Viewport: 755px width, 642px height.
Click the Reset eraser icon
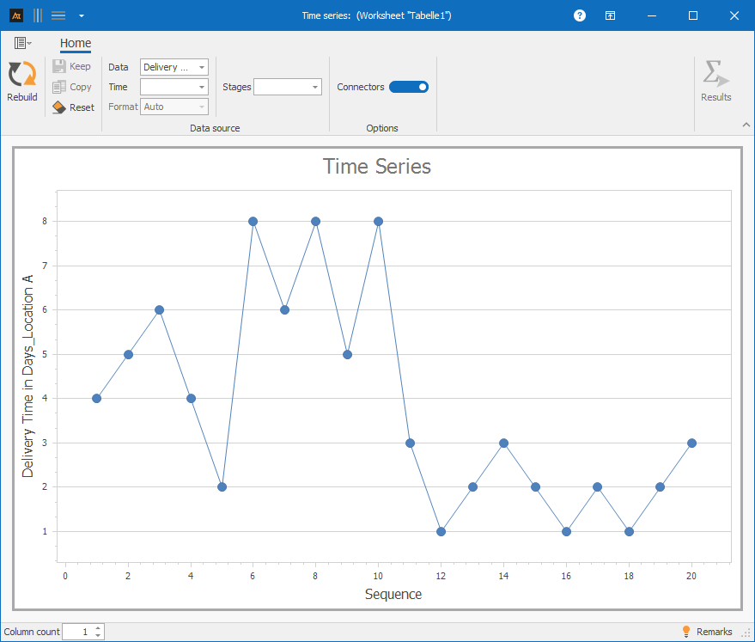59,107
